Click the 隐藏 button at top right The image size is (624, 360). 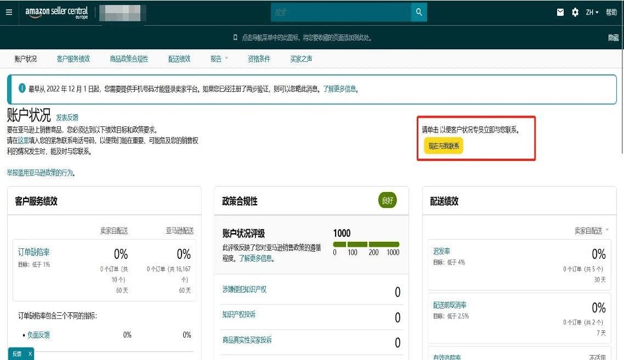(x=612, y=37)
